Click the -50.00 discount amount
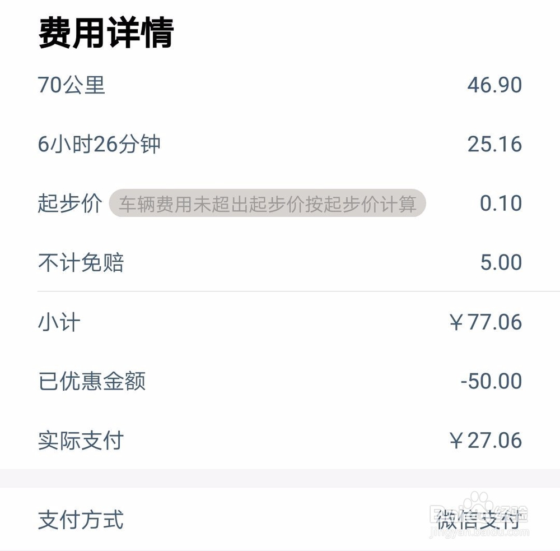 pos(491,381)
